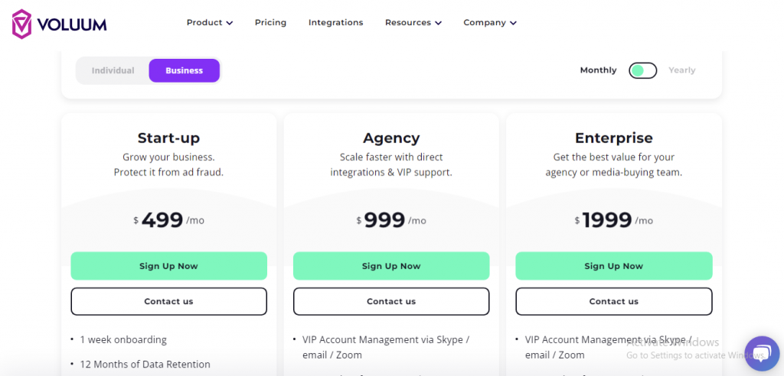Click the Voluum wordmark text
Image resolution: width=784 pixels, height=376 pixels.
point(72,24)
